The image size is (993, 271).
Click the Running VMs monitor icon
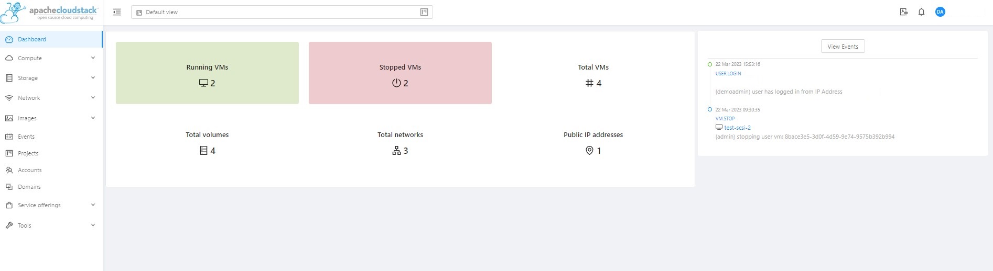click(203, 83)
